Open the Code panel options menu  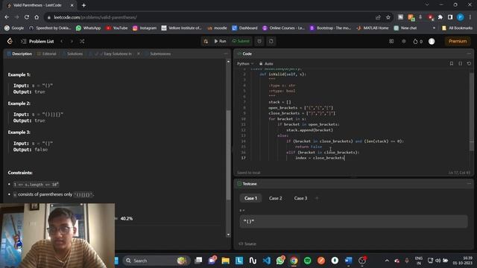[469, 54]
